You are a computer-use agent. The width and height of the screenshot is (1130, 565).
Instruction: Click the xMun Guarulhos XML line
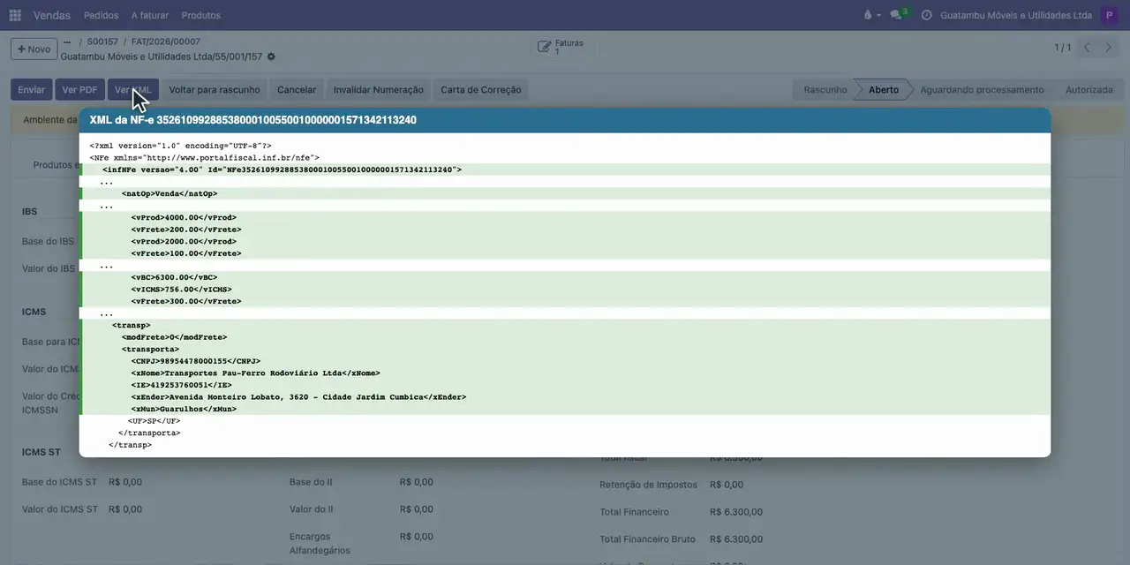pyautogui.click(x=184, y=410)
